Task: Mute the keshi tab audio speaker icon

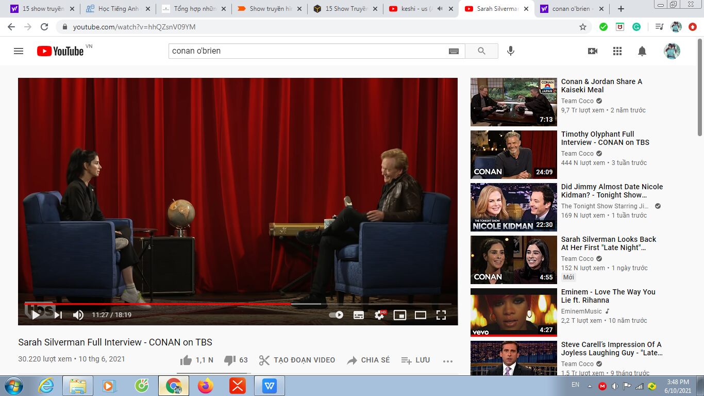Action: pyautogui.click(x=440, y=9)
